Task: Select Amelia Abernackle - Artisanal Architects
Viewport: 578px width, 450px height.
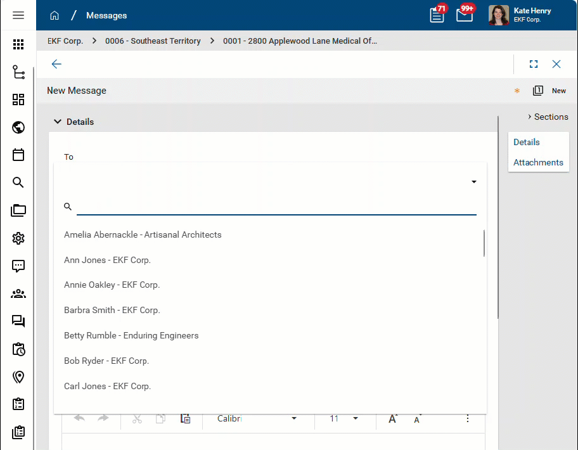Action: pyautogui.click(x=143, y=235)
